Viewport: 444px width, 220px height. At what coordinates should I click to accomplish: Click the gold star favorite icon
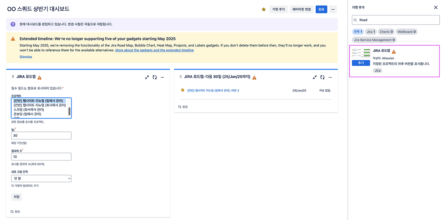(264, 9)
